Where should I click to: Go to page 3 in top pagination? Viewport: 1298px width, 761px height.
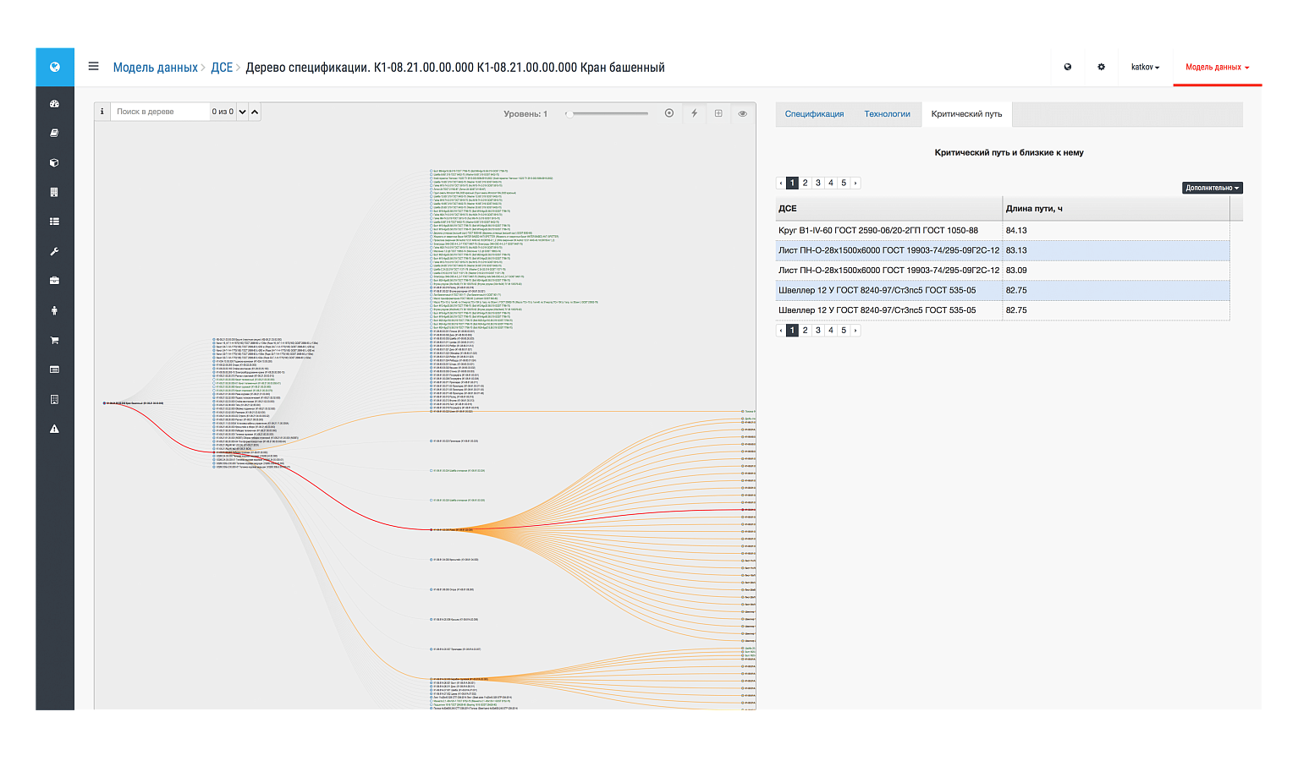coord(817,183)
